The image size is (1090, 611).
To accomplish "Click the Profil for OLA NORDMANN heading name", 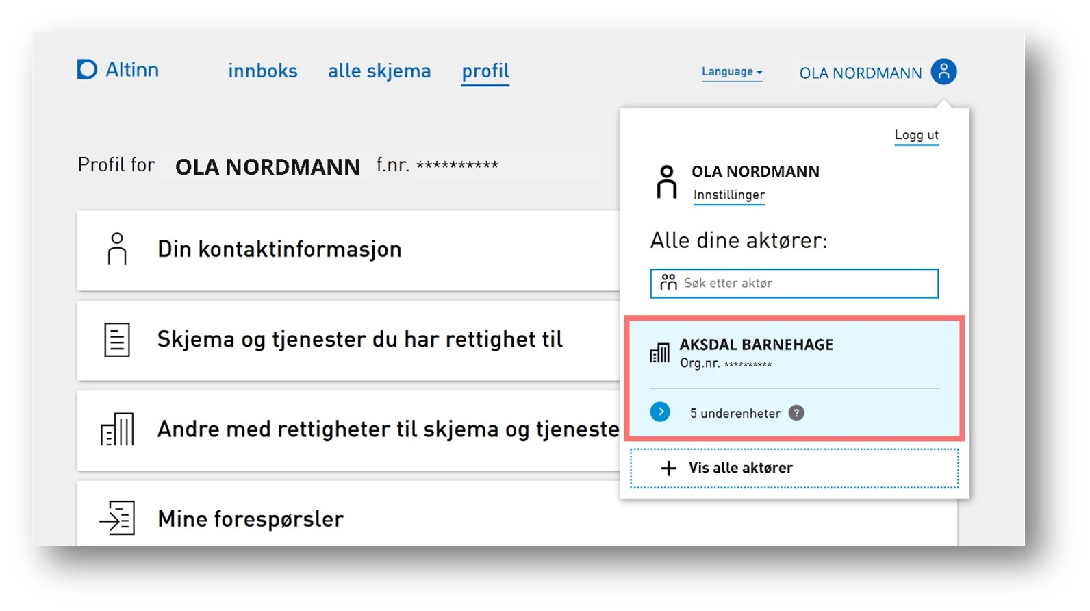I will 268,166.
